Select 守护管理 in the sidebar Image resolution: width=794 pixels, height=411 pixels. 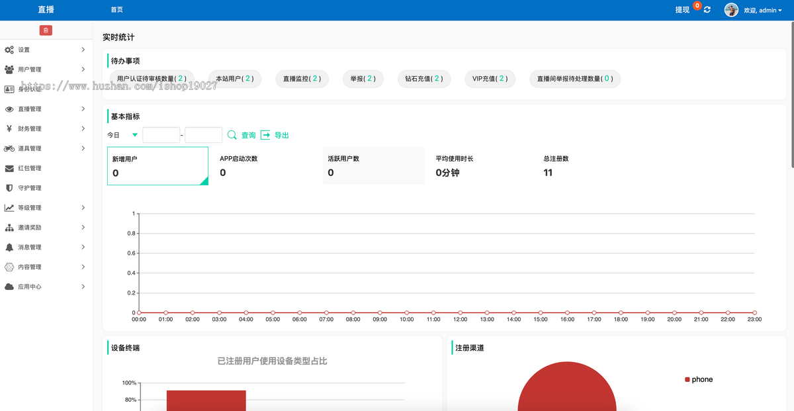click(x=46, y=188)
